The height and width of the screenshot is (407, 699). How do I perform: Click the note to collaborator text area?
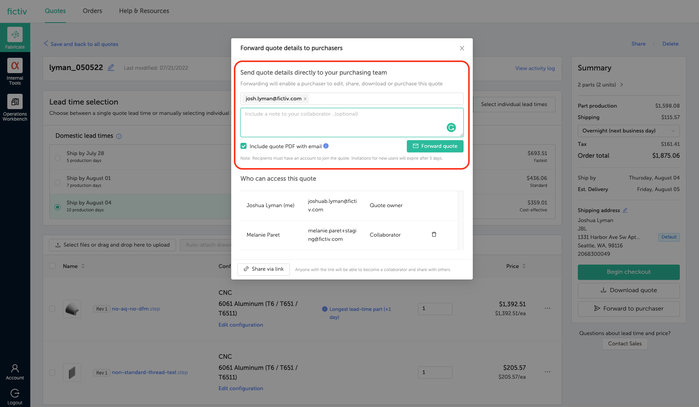click(352, 123)
